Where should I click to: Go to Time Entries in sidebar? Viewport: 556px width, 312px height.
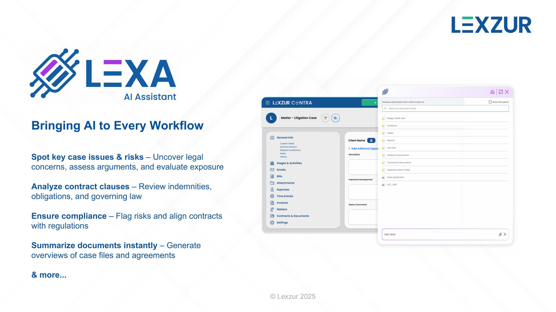tap(285, 196)
